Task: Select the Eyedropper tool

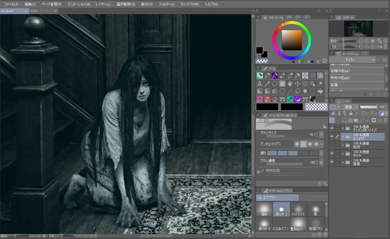Action: [267, 84]
